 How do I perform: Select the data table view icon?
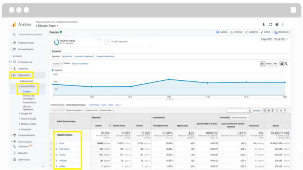point(264,111)
